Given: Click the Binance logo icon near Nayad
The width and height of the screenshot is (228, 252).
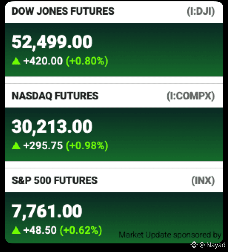Looking at the screenshot, I should click(x=194, y=245).
